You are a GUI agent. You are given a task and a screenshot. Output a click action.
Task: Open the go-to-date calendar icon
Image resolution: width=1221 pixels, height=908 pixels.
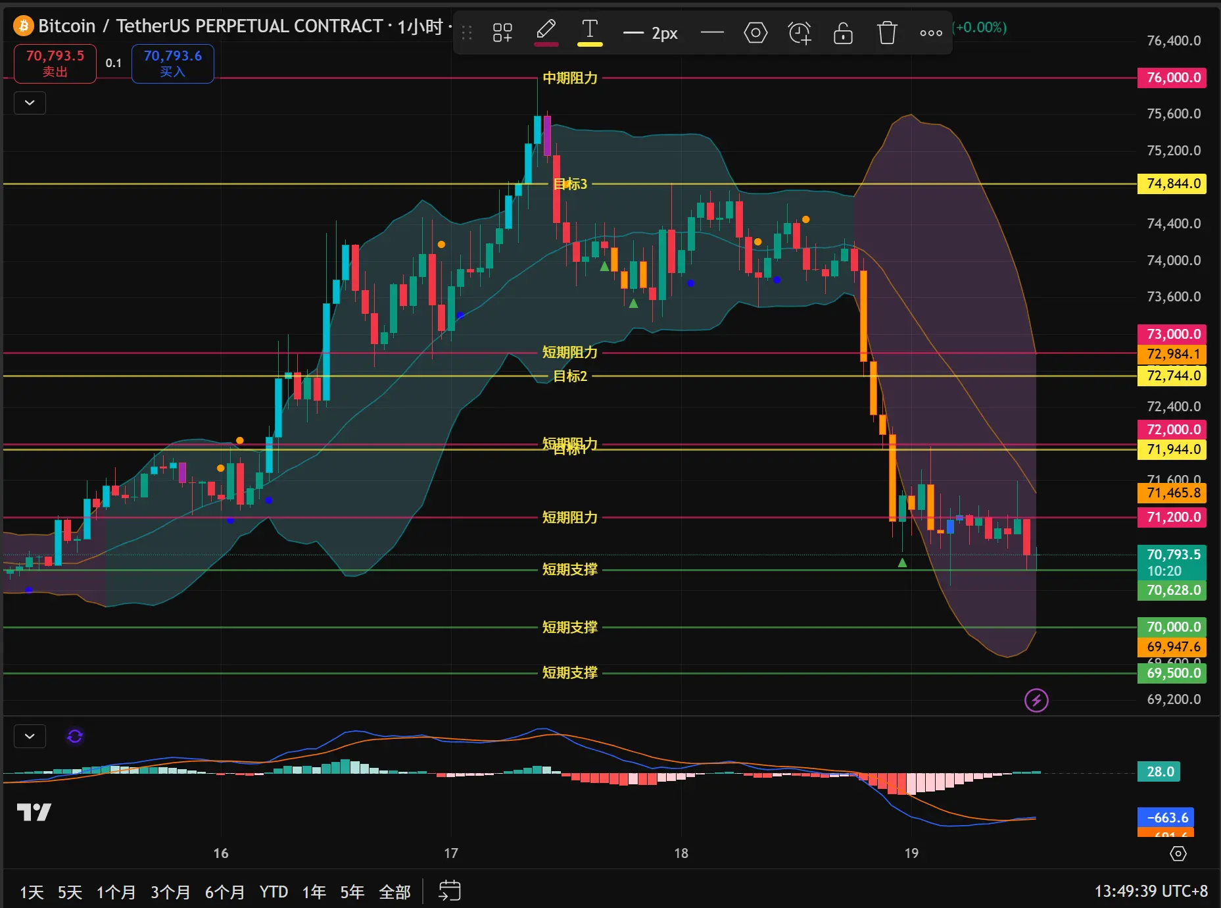pos(450,891)
